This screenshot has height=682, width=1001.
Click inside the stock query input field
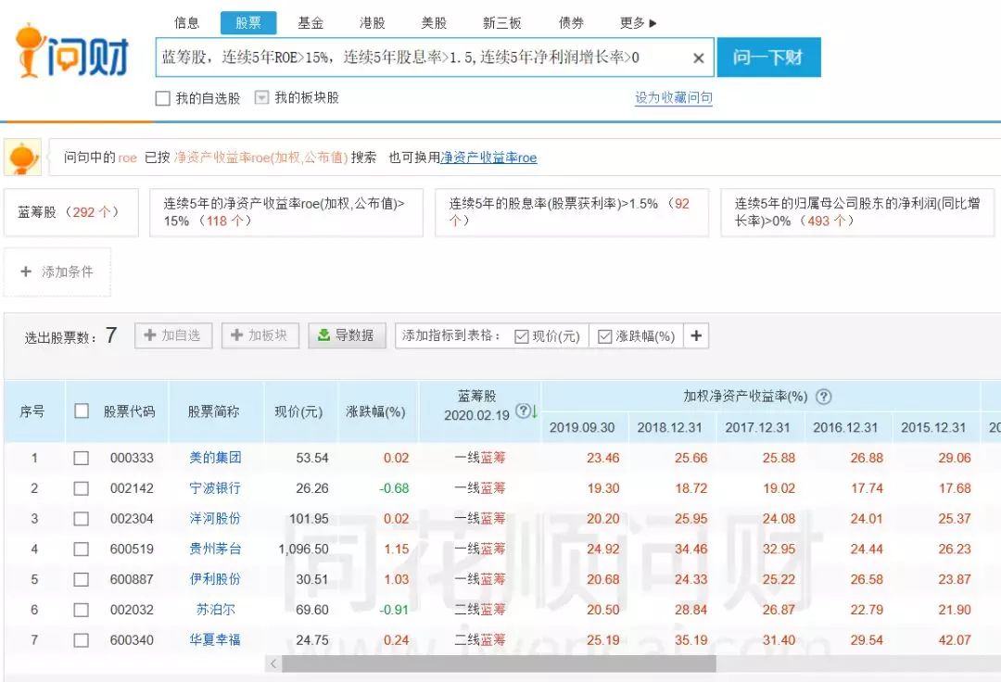417,57
